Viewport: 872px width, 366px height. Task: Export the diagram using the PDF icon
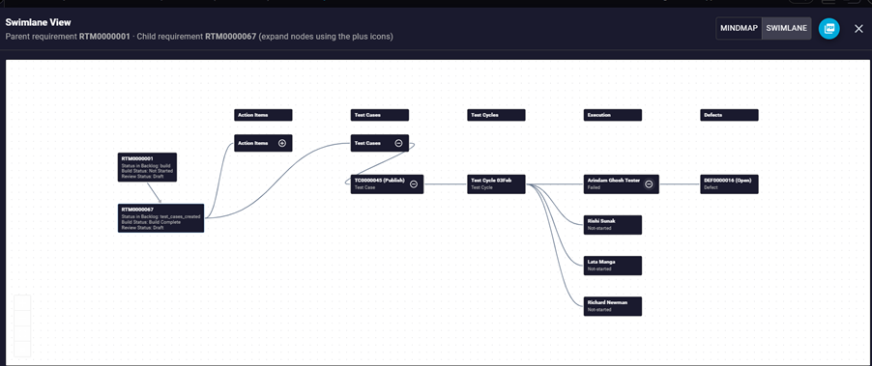tap(828, 28)
